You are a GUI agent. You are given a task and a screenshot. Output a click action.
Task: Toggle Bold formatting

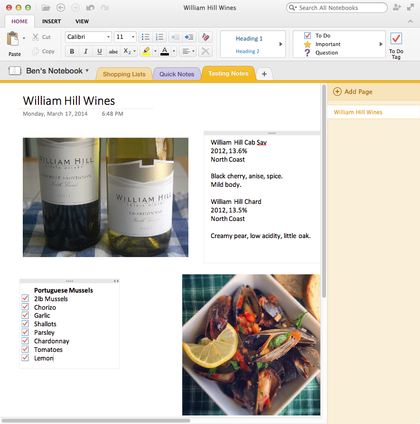[72, 51]
